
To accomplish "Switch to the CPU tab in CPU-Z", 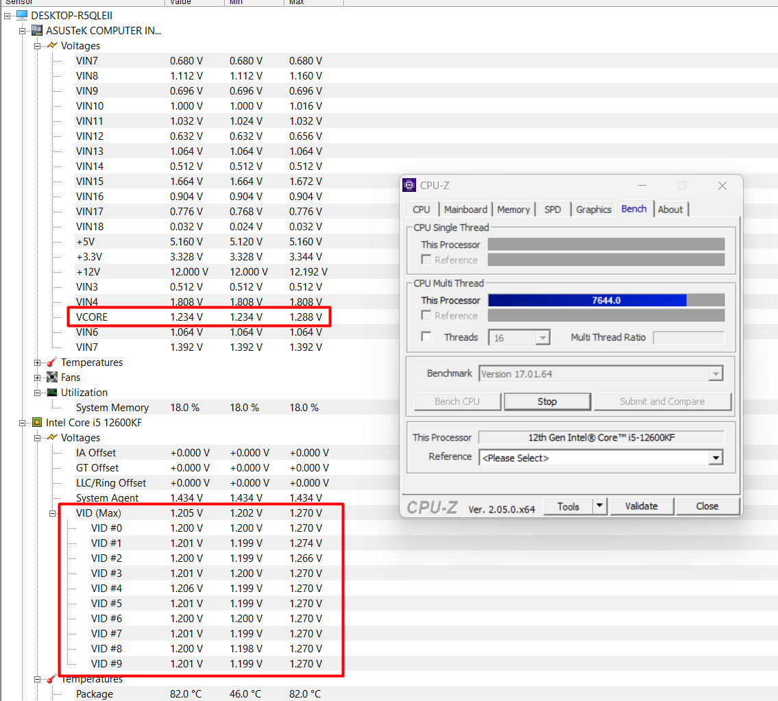I will click(x=422, y=210).
